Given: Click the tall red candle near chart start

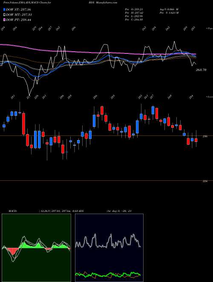Looking at the screenshot, I should coord(23,124).
